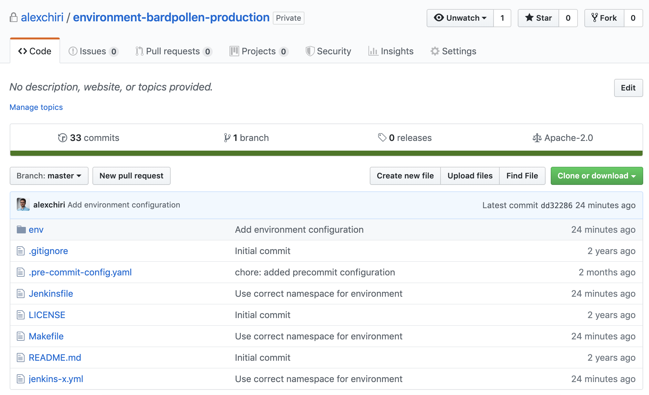Click the tag icon next to 0 releases
Image resolution: width=649 pixels, height=395 pixels.
click(x=382, y=137)
